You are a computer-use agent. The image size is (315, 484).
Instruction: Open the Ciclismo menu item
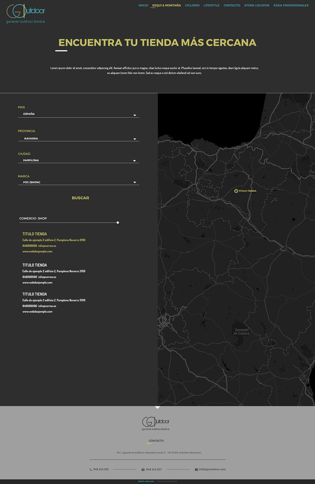(192, 6)
